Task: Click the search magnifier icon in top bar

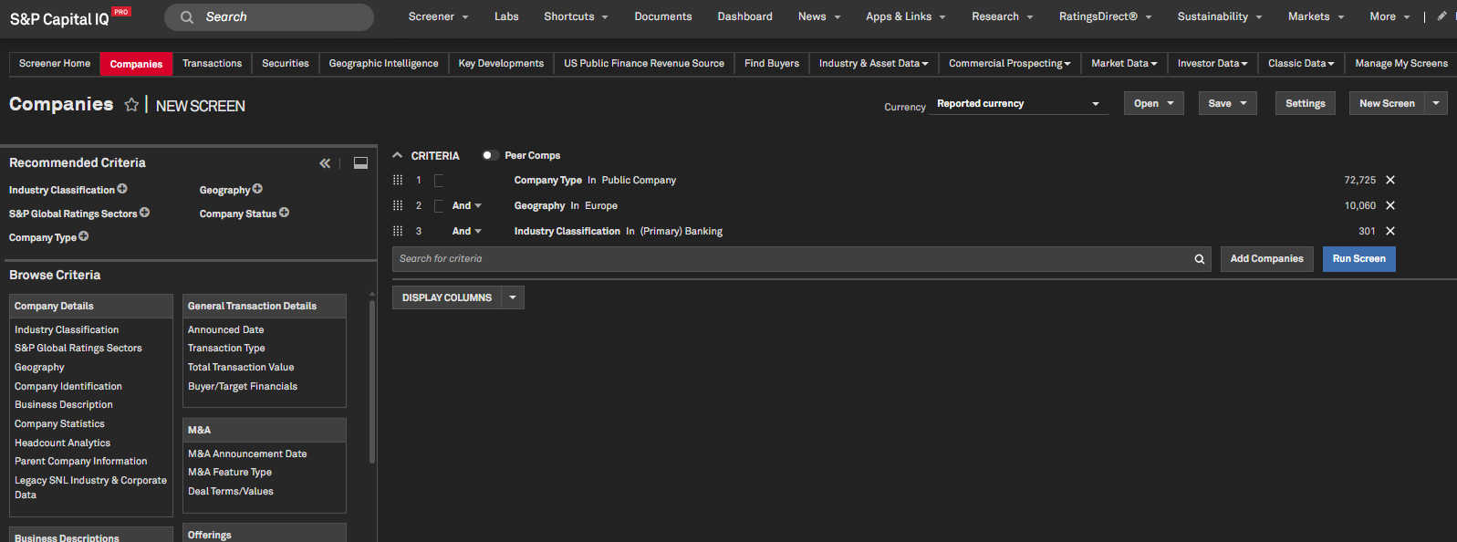Action: click(x=186, y=17)
